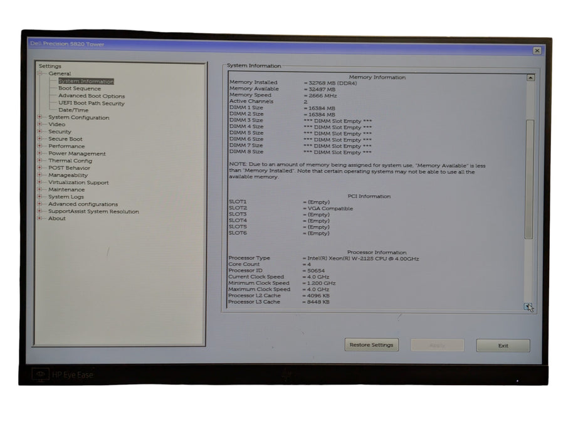Select the Maintenance label
The image size is (583, 439).
pos(66,189)
